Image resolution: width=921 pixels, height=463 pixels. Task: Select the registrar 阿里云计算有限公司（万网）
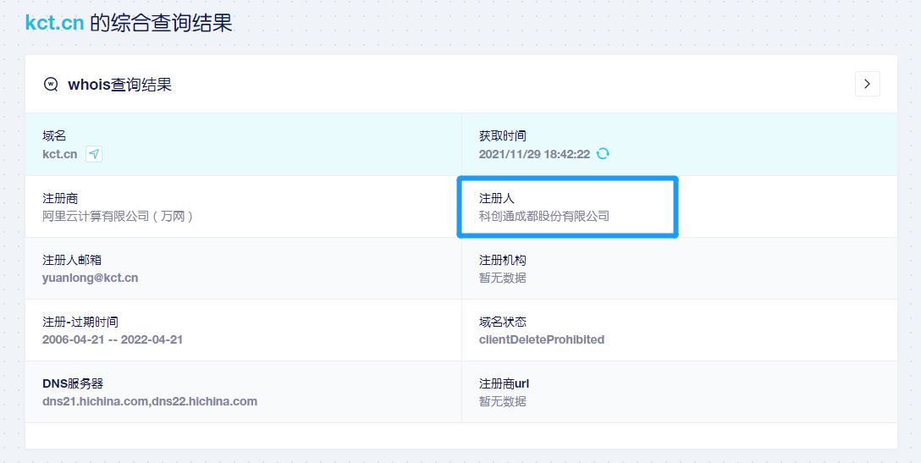(119, 216)
